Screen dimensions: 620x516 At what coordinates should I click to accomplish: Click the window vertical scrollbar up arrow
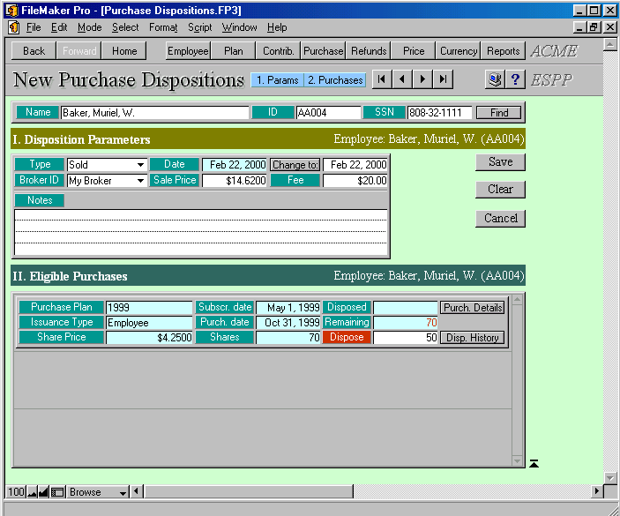(610, 45)
